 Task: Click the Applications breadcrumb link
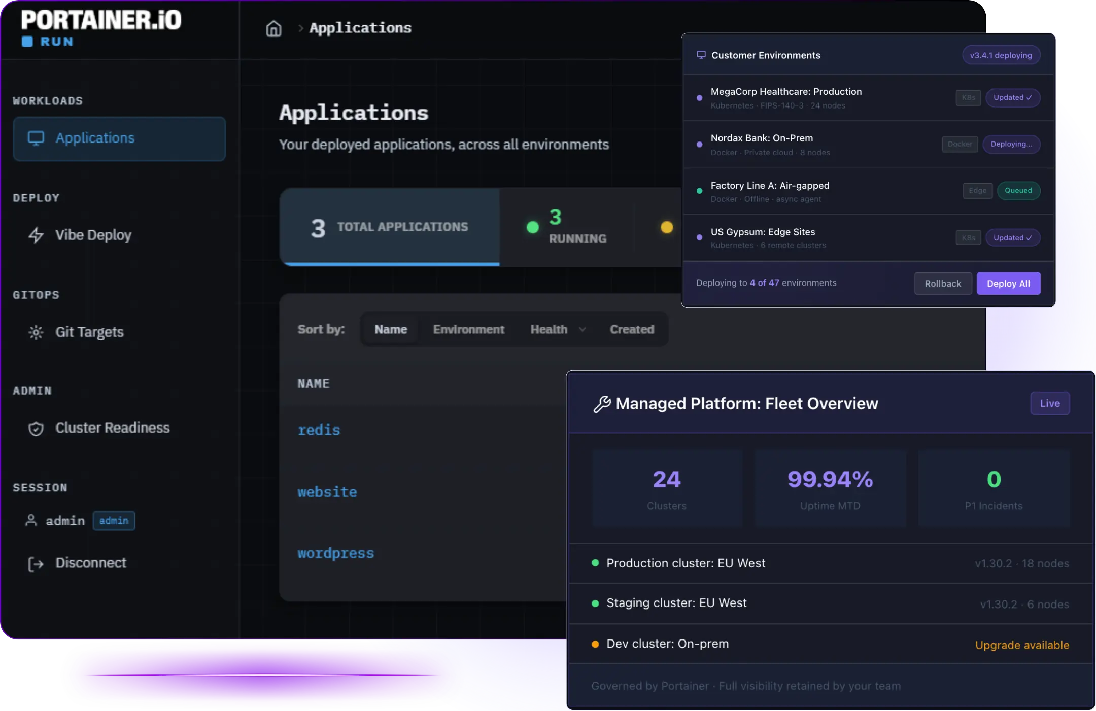point(360,28)
